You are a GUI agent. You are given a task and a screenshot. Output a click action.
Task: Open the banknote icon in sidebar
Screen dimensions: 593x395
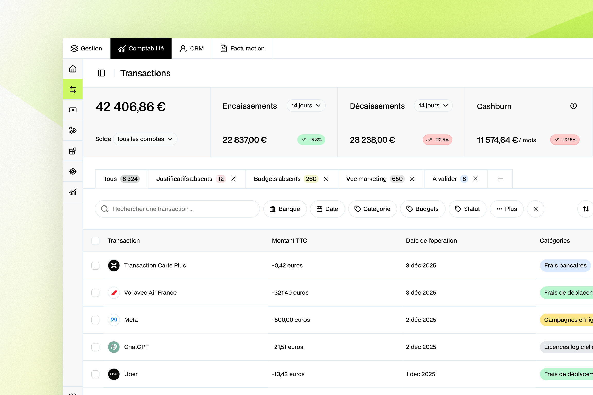pyautogui.click(x=73, y=110)
